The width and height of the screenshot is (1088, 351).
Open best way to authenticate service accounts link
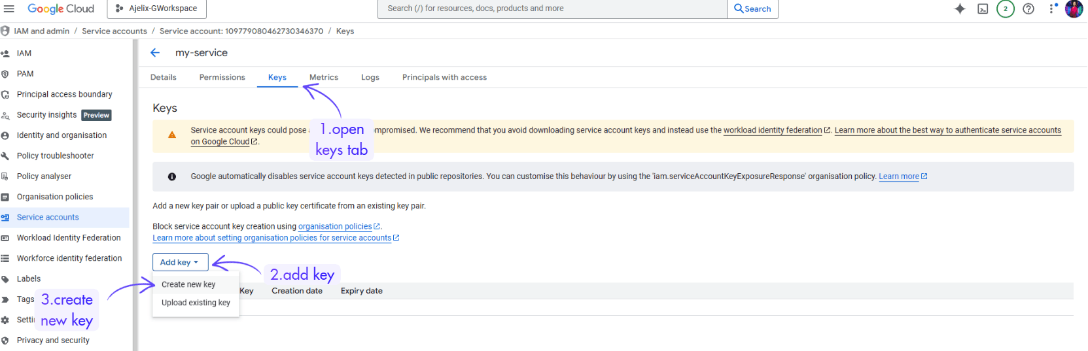(948, 130)
